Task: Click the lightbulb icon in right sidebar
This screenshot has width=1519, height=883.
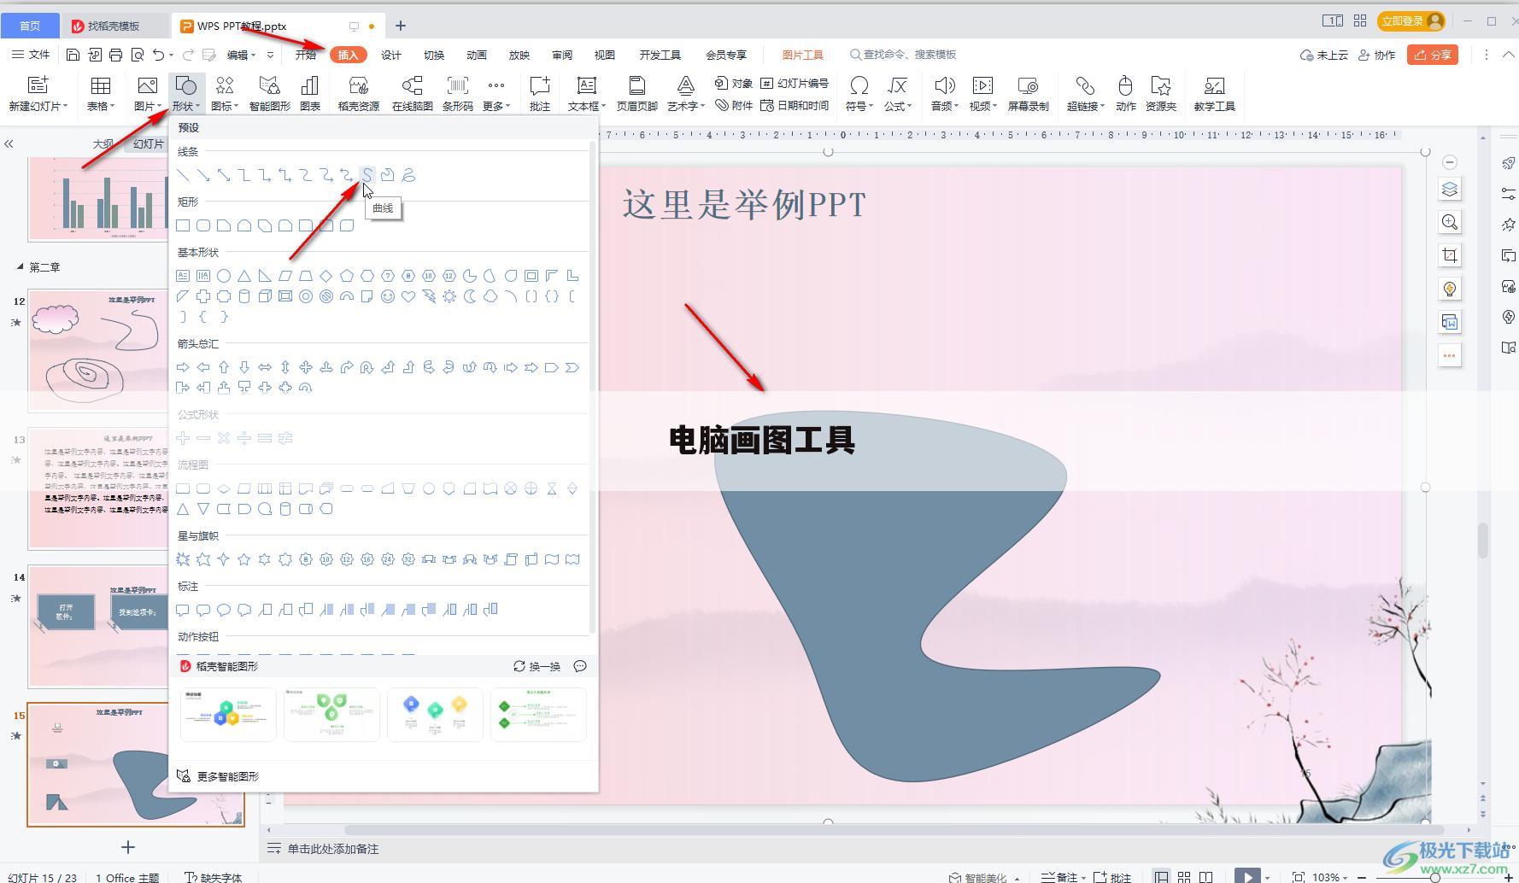Action: [x=1450, y=289]
